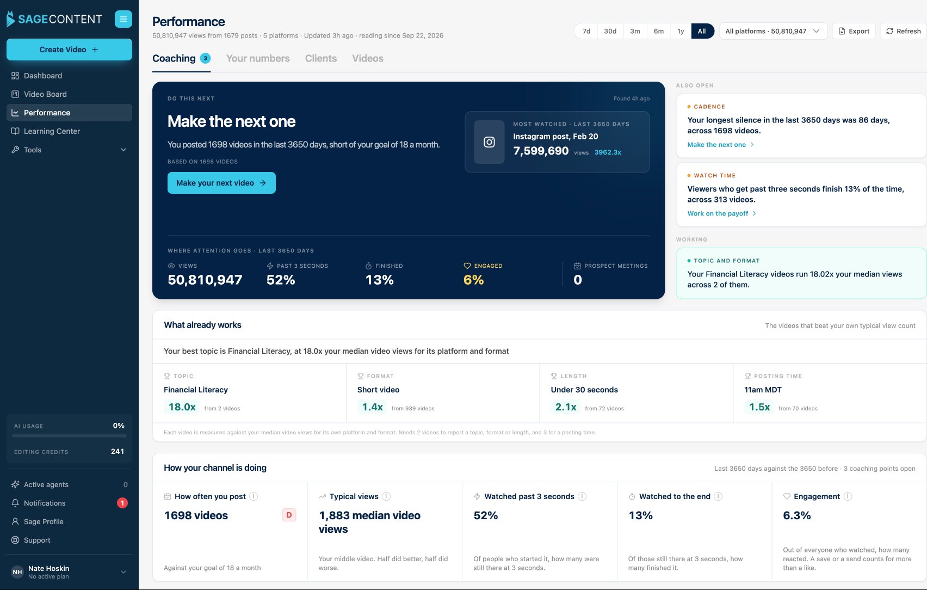Open the All platforms dropdown
927x590 pixels.
(x=773, y=31)
